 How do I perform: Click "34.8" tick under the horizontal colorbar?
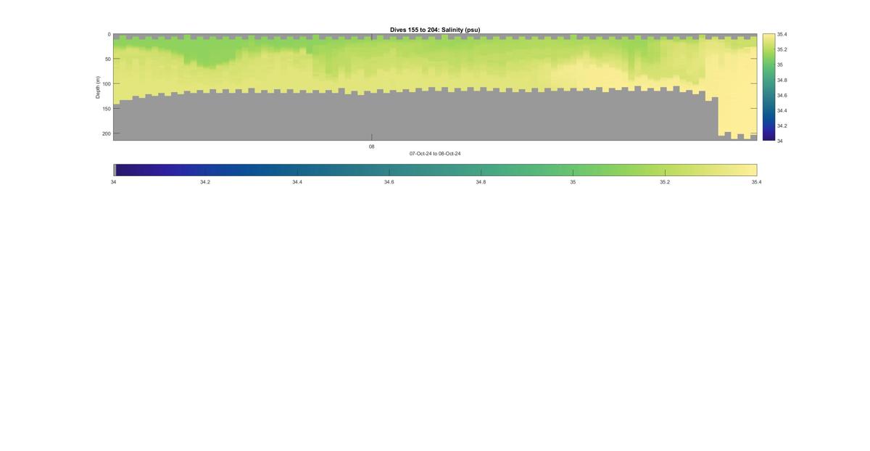[x=481, y=182]
